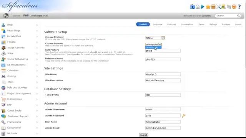
Task: Click the Admin Email input field
Action: (x=163, y=128)
